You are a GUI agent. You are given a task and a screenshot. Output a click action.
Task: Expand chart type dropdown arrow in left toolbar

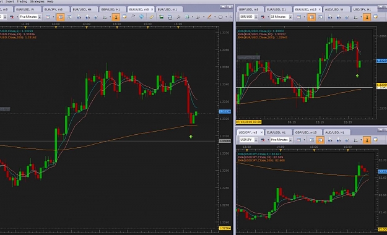coord(53,17)
